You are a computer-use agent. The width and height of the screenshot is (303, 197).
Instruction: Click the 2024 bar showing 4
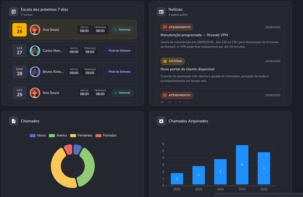(220, 172)
